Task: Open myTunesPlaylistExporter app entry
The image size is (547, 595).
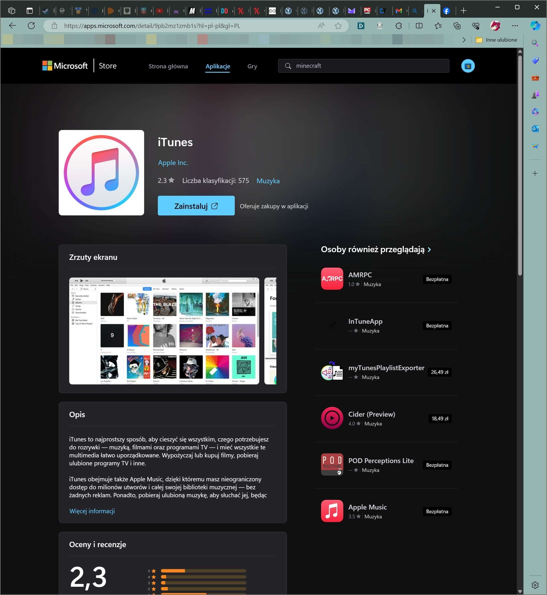Action: coord(386,372)
